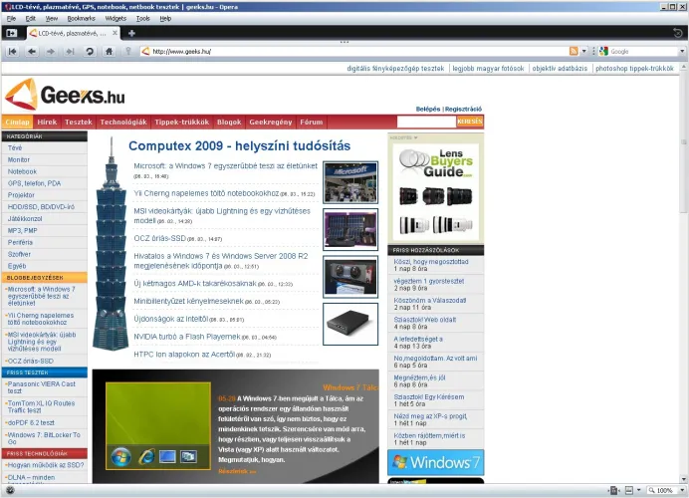
Task: Click the photoshop tippek-trükkök top link
Action: coord(634,69)
